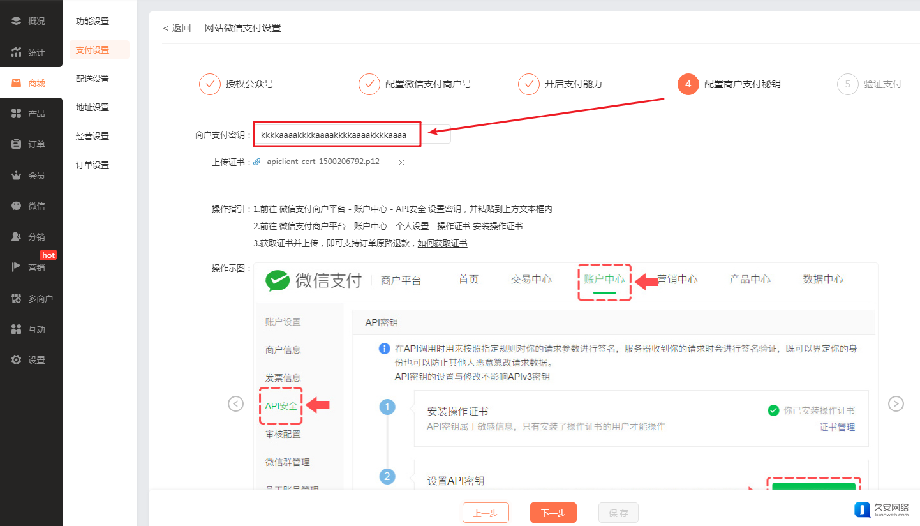Open the 微信支付商户平台 - 账户中心 - API安全 link
This screenshot has height=526, width=920.
[352, 209]
